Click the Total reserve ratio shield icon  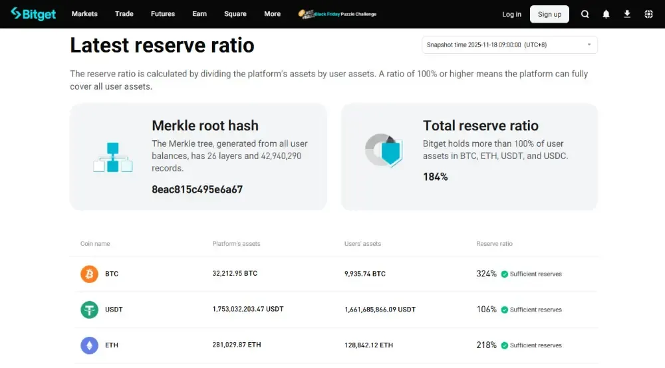tap(384, 150)
